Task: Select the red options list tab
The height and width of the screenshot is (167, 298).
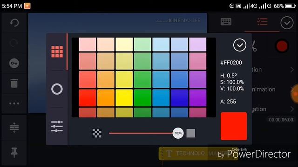Action: point(262,22)
